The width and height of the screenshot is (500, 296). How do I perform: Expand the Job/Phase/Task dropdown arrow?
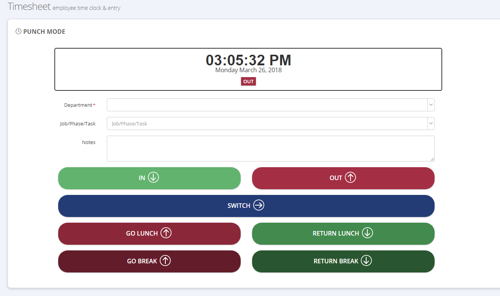(x=430, y=123)
